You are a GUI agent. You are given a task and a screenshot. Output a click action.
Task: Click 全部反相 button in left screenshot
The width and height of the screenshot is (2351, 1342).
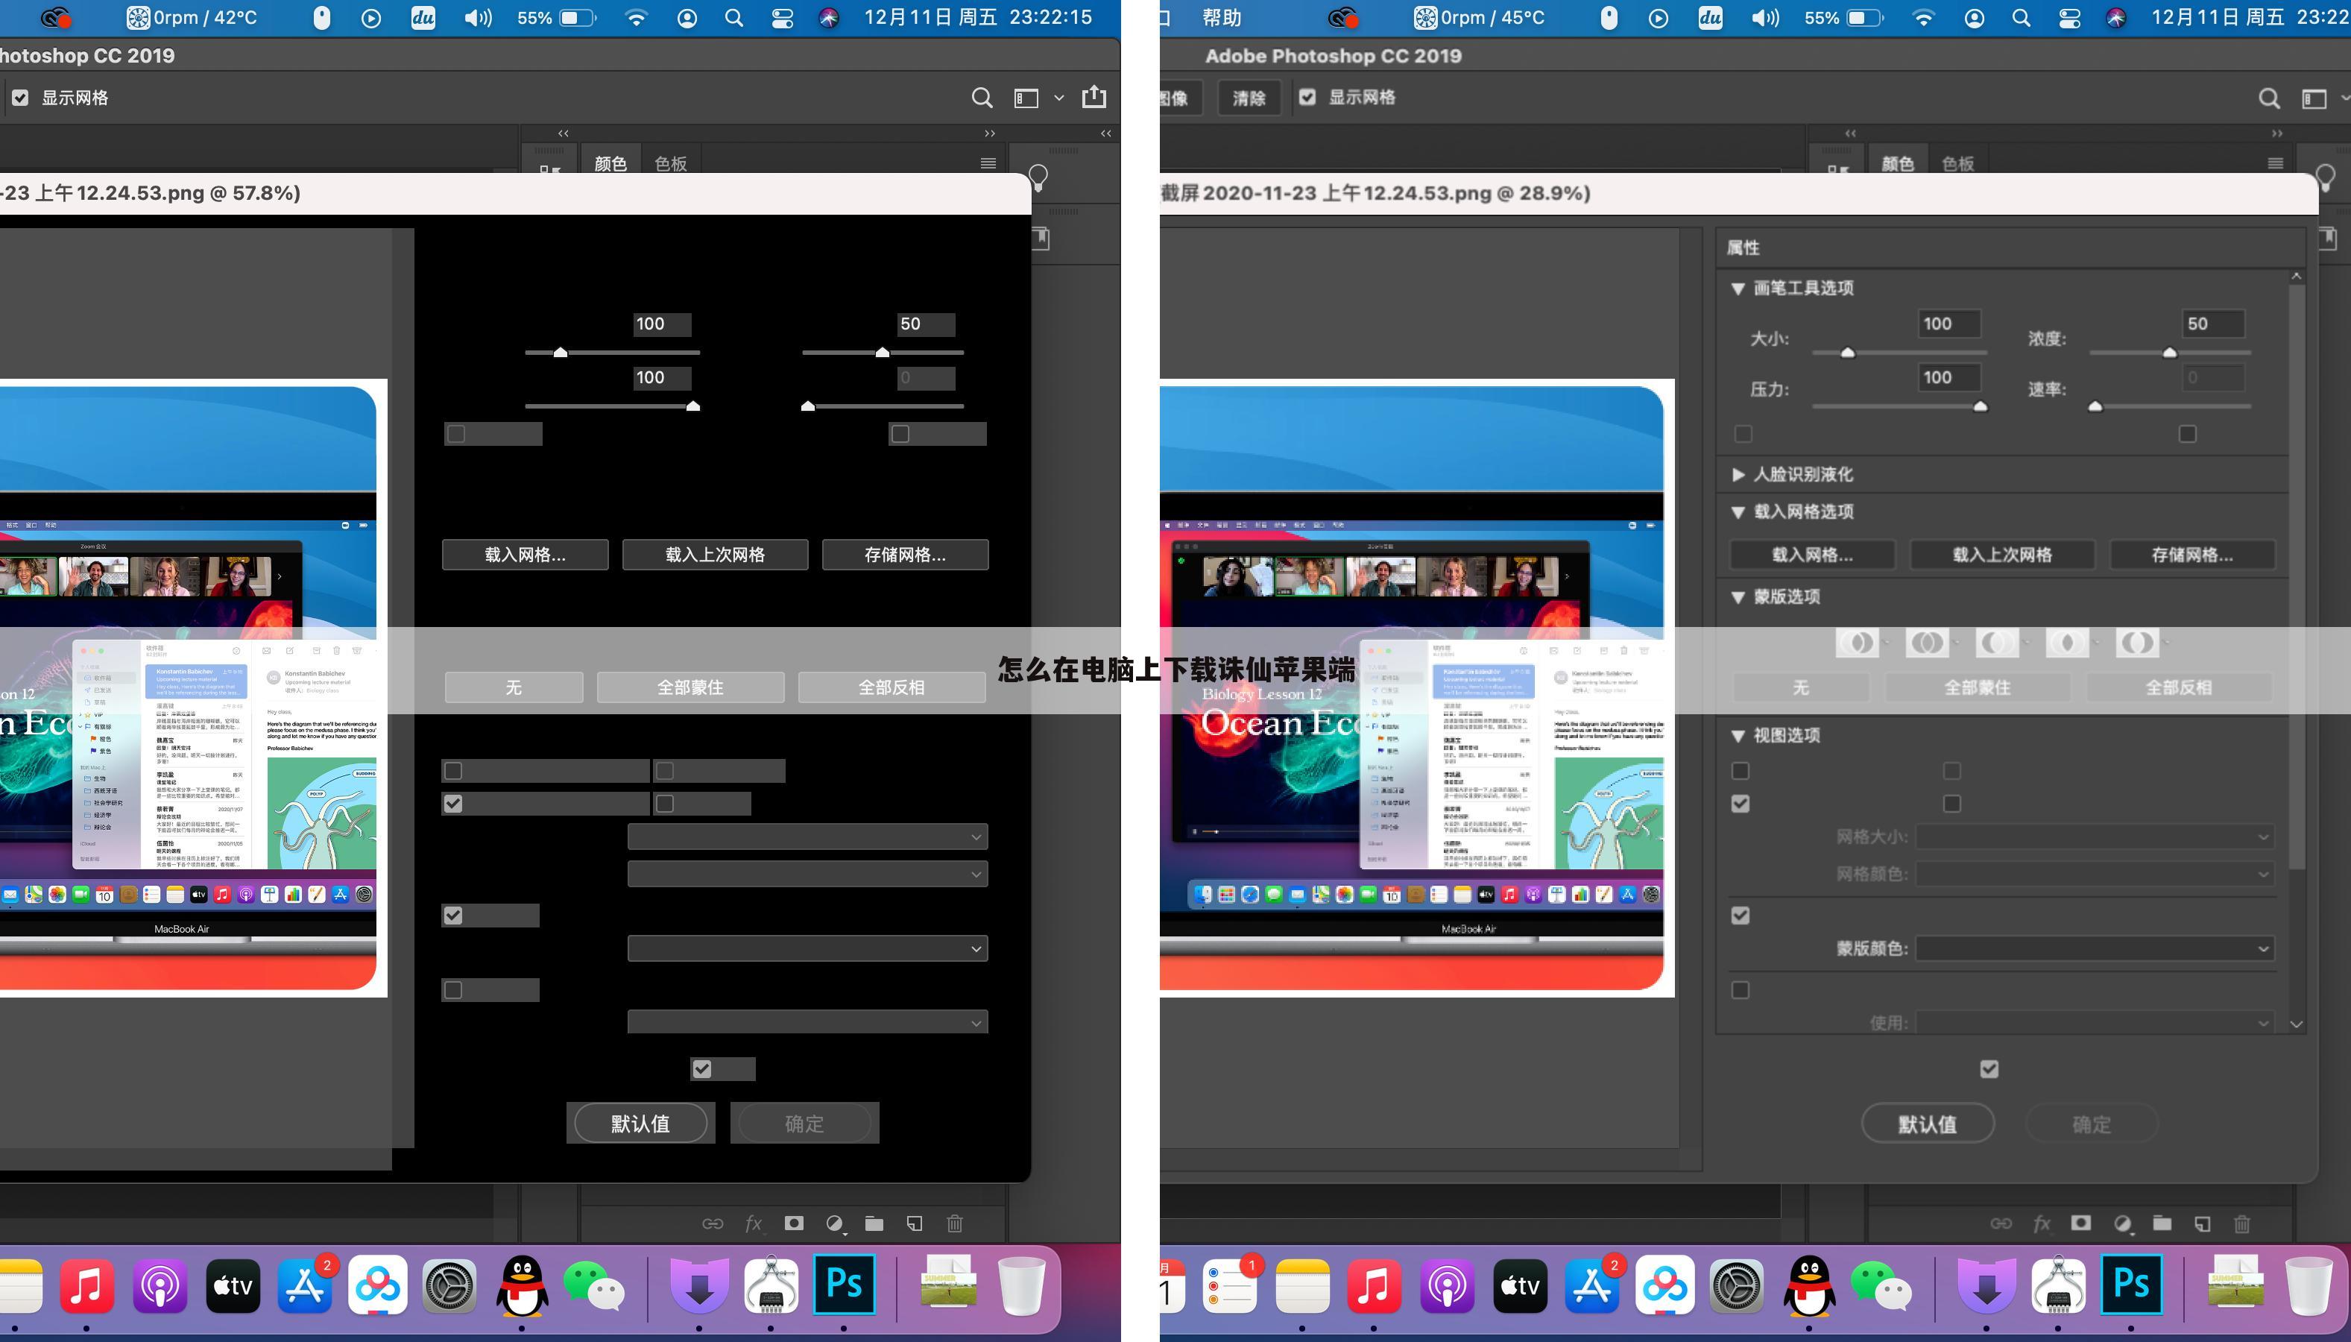892,687
